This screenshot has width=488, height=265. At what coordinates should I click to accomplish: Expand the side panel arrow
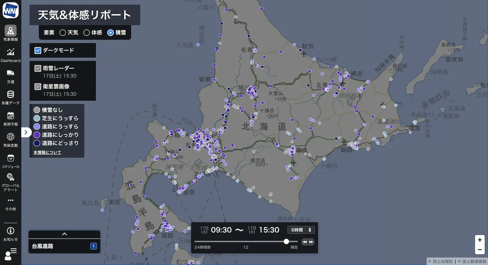(x=26, y=132)
